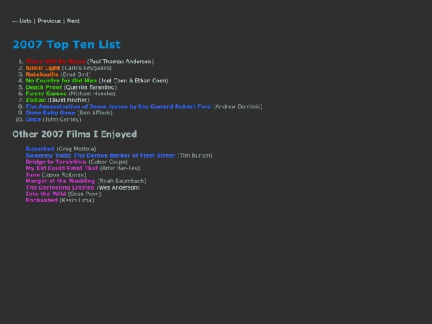Open The Darjeeling Limited film link

60,188
